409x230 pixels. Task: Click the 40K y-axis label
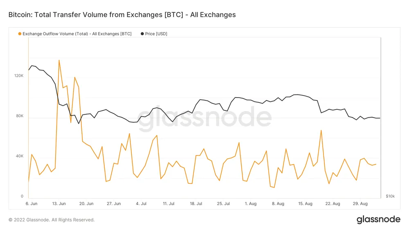(20, 156)
